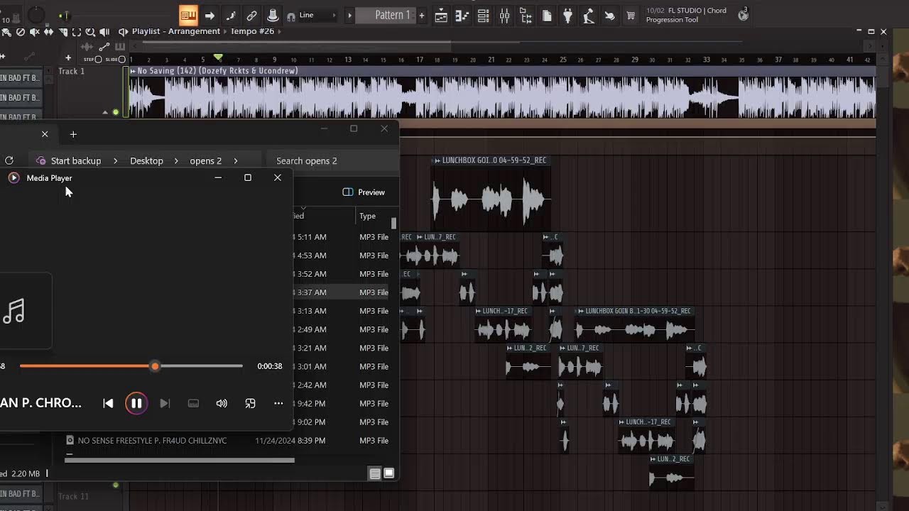Click the Search opens 2 field

(x=334, y=161)
